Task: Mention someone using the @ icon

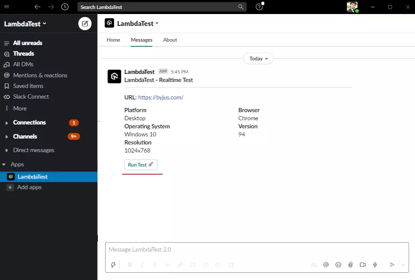Action: click(326, 265)
